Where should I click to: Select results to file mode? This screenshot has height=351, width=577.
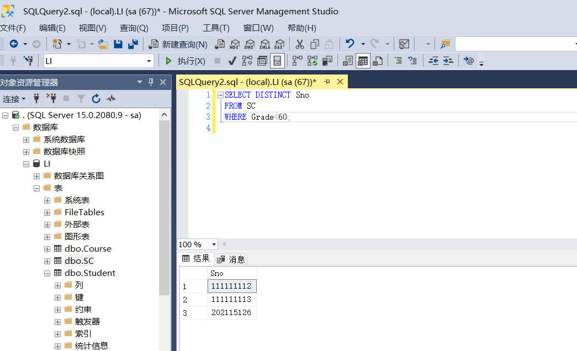378,61
